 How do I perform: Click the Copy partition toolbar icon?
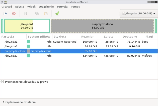pyautogui.click(x=37, y=14)
